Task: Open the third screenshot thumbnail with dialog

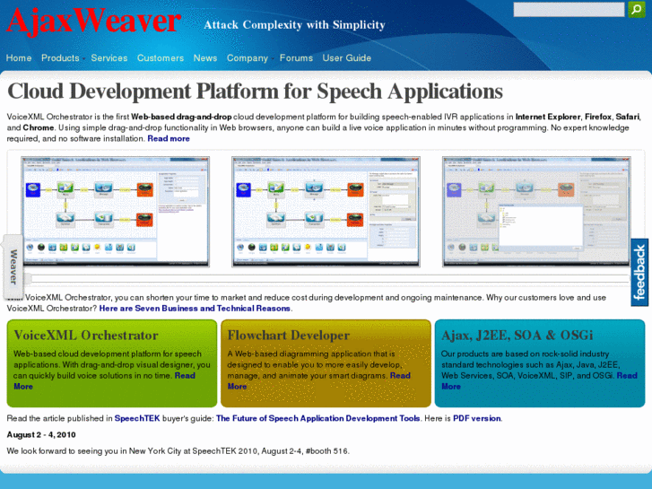Action: tap(536, 212)
